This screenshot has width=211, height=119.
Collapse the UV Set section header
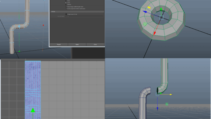click(77, 12)
